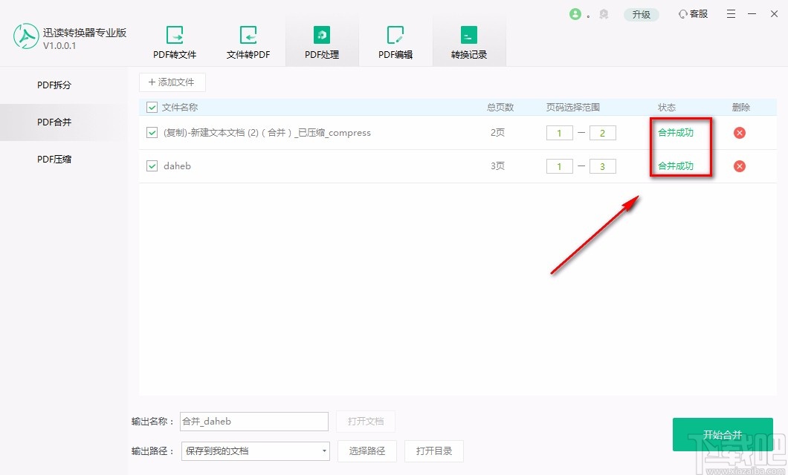Delete the daheb file via red X icon

tap(740, 166)
